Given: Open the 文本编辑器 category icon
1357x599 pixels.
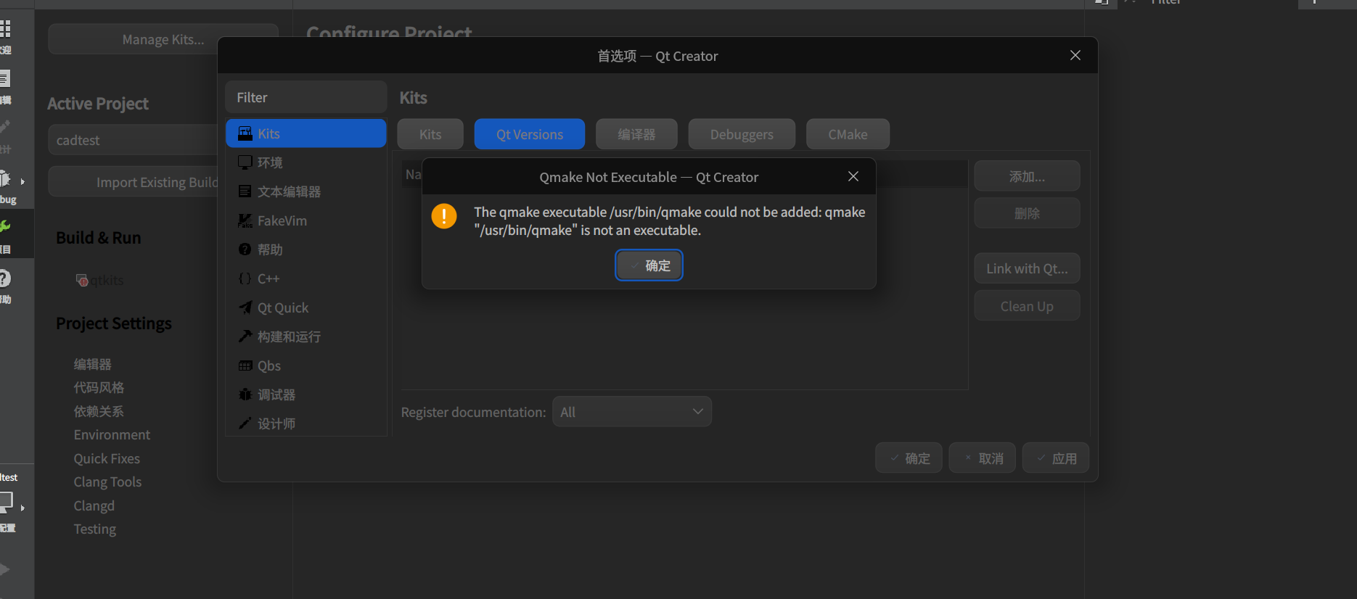Looking at the screenshot, I should click(245, 191).
